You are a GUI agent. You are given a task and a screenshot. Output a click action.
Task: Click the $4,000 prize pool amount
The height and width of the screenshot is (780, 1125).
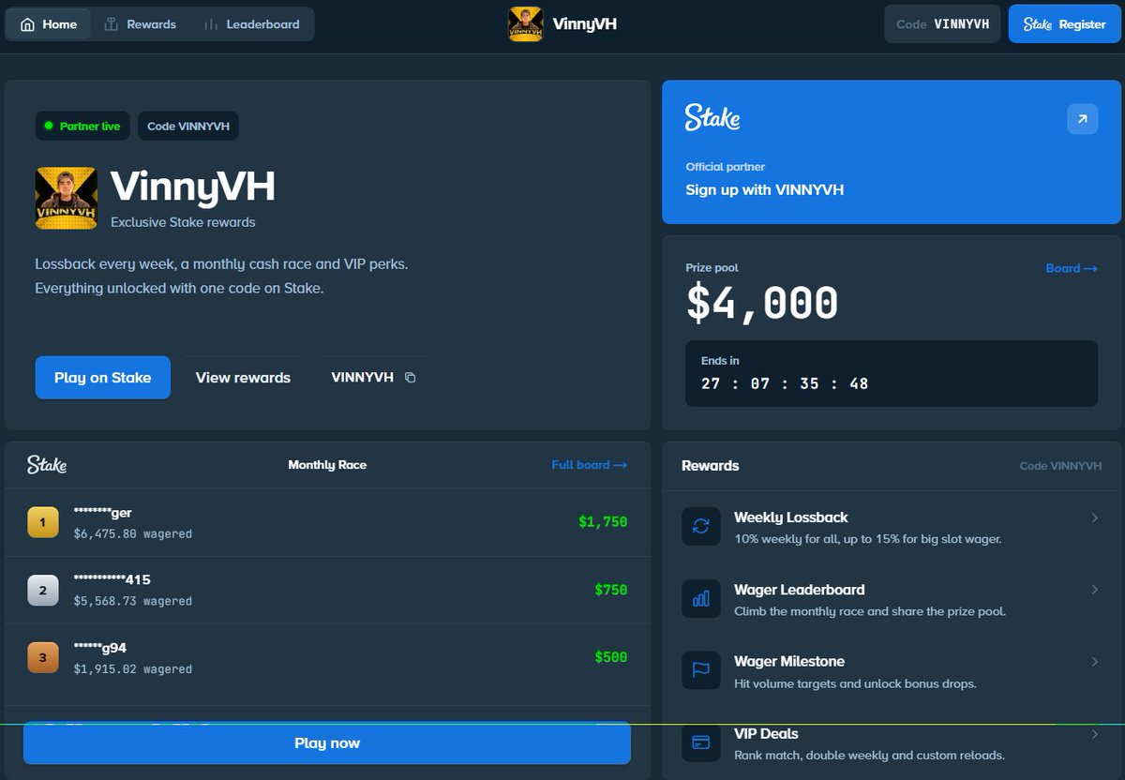pos(762,303)
